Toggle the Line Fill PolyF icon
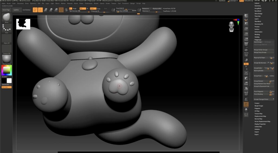 (x=246, y=93)
